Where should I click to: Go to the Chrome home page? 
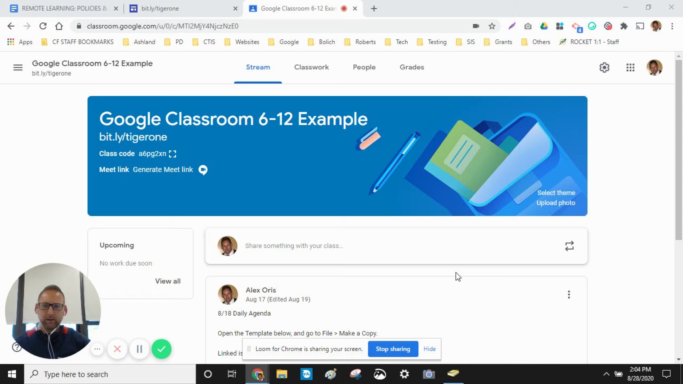tap(59, 26)
